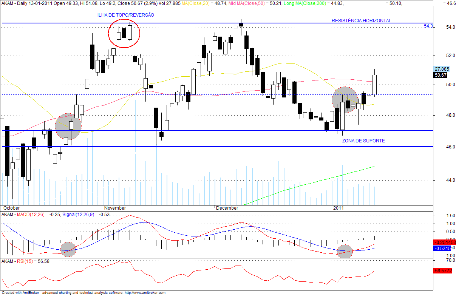This screenshot has width=456, height=295.
Task: Open the http://www.amibroker.com link
Action: click(145, 293)
